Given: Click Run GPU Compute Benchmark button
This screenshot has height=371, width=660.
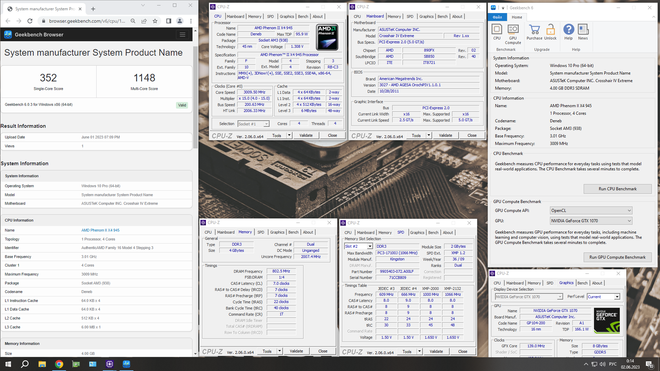Looking at the screenshot, I should pyautogui.click(x=617, y=257).
